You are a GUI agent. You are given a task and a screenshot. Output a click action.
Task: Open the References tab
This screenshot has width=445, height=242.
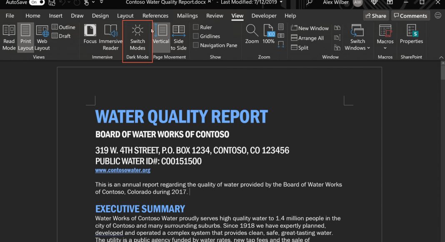155,15
